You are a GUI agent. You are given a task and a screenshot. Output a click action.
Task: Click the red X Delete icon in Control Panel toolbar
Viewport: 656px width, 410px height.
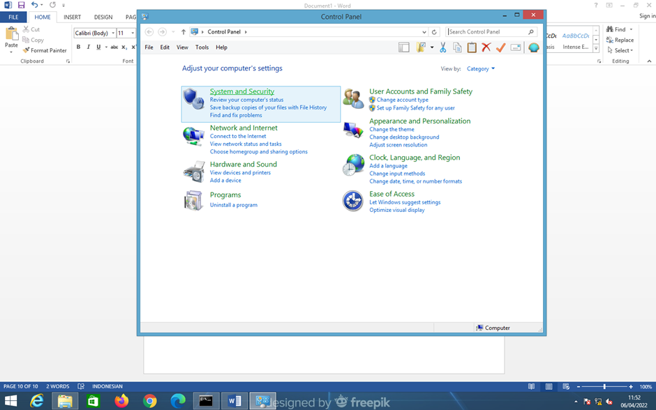(486, 47)
